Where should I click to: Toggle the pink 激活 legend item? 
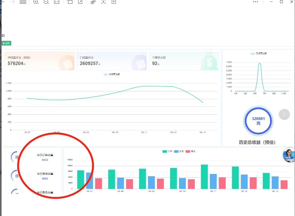[190, 151]
